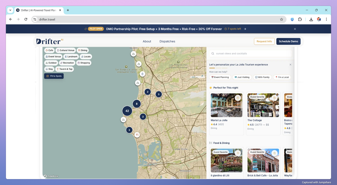Toggle the Cafe map filter

coord(49,50)
